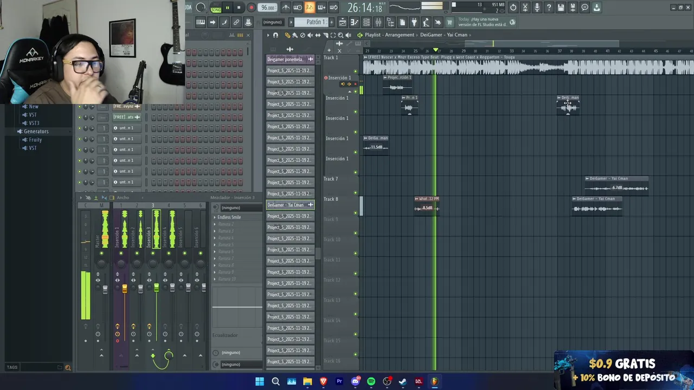Open the playlist options arrow menu
The image size is (694, 390).
coord(268,35)
